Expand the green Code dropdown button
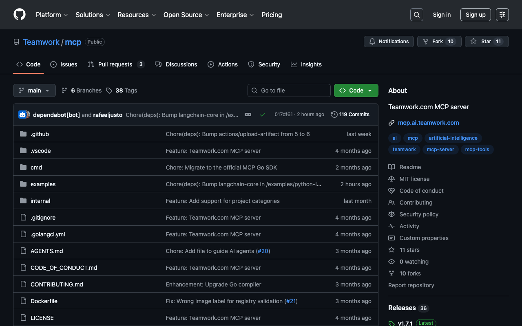Viewport: 522px width, 326px height. click(356, 90)
